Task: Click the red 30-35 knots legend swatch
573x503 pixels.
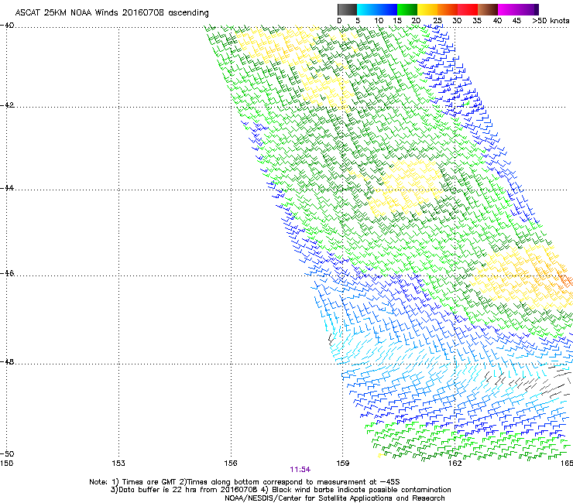Action: [468, 9]
